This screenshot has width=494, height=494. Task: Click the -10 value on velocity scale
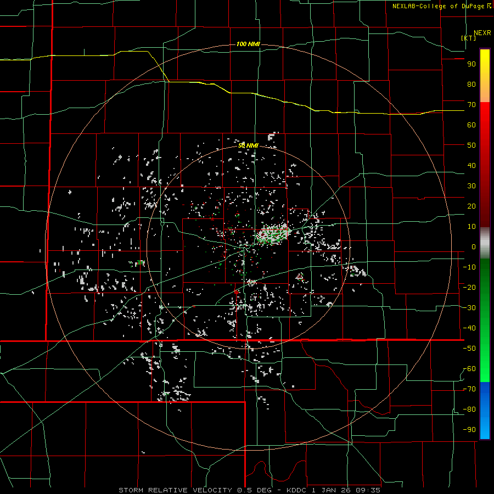pyautogui.click(x=469, y=267)
